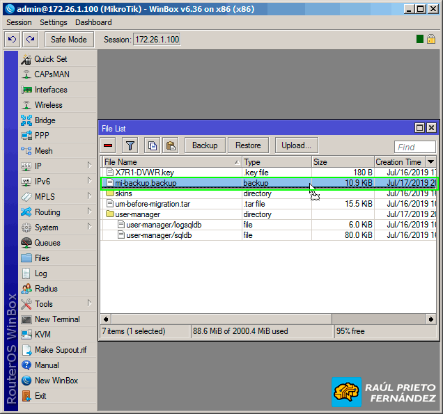443x414 pixels.
Task: Open New Terminal from sidebar
Action: [57, 319]
